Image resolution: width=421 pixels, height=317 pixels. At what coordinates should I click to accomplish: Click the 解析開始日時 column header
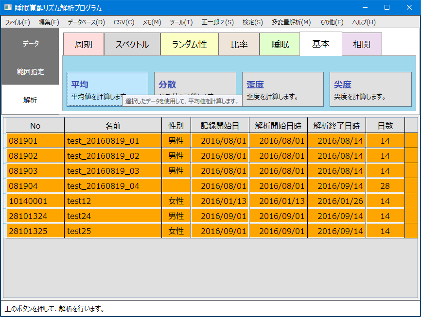point(278,126)
